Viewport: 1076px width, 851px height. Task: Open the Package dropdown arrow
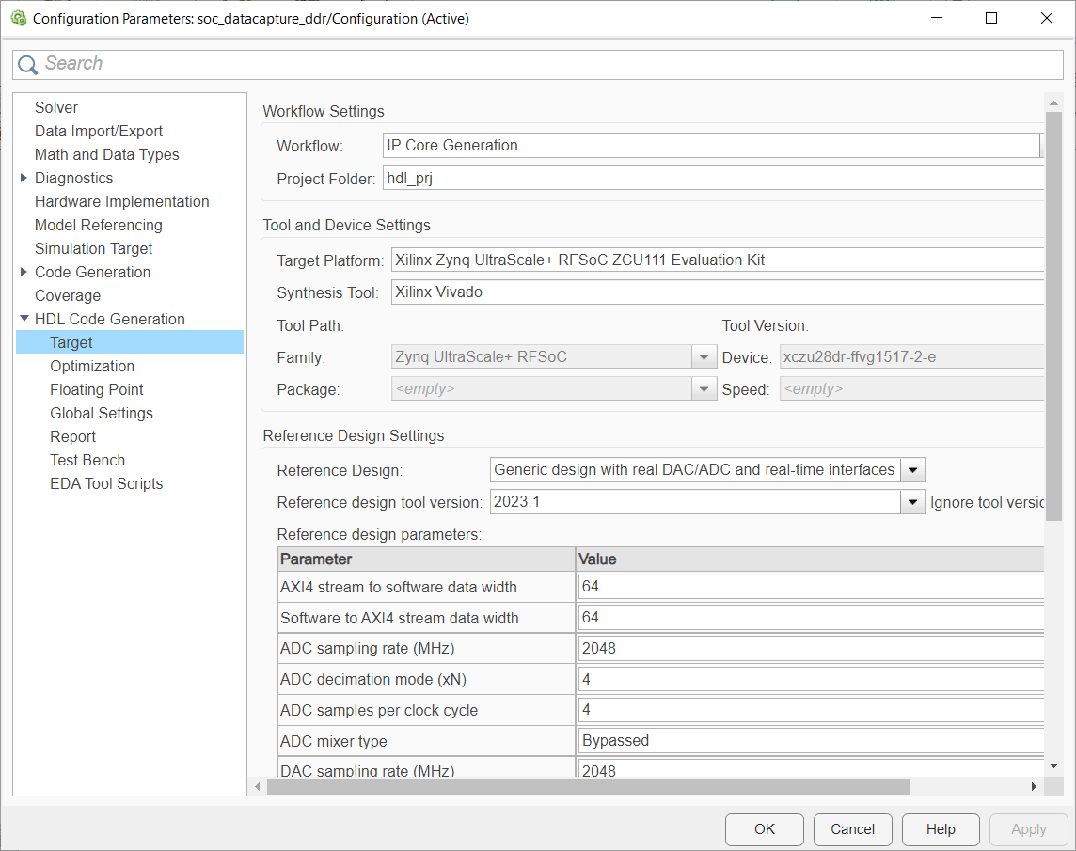pyautogui.click(x=704, y=389)
